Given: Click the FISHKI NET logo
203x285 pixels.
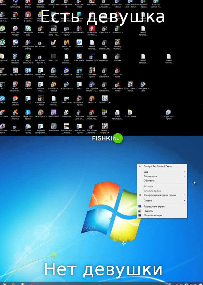Looking at the screenshot, I should [x=107, y=138].
